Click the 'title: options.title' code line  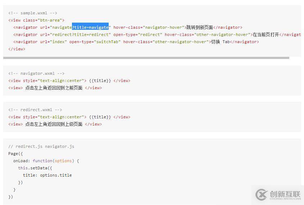pos(47,175)
